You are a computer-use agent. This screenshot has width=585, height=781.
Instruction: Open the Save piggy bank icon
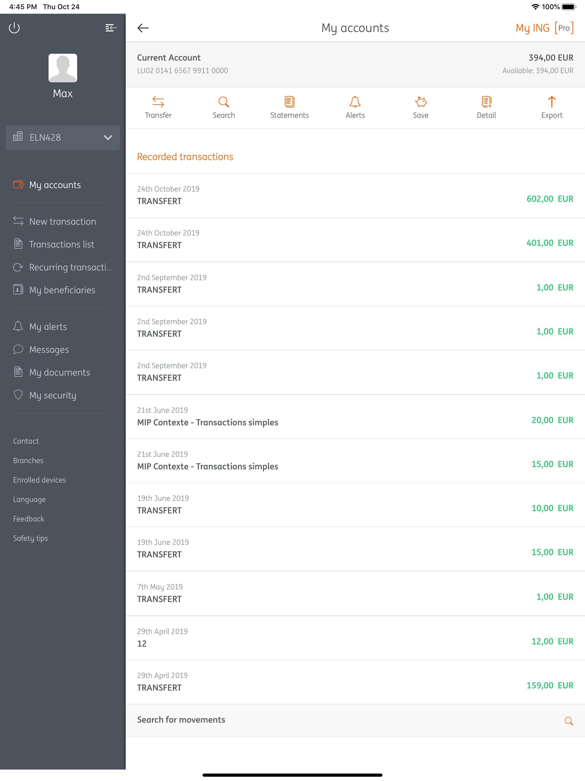click(x=420, y=102)
